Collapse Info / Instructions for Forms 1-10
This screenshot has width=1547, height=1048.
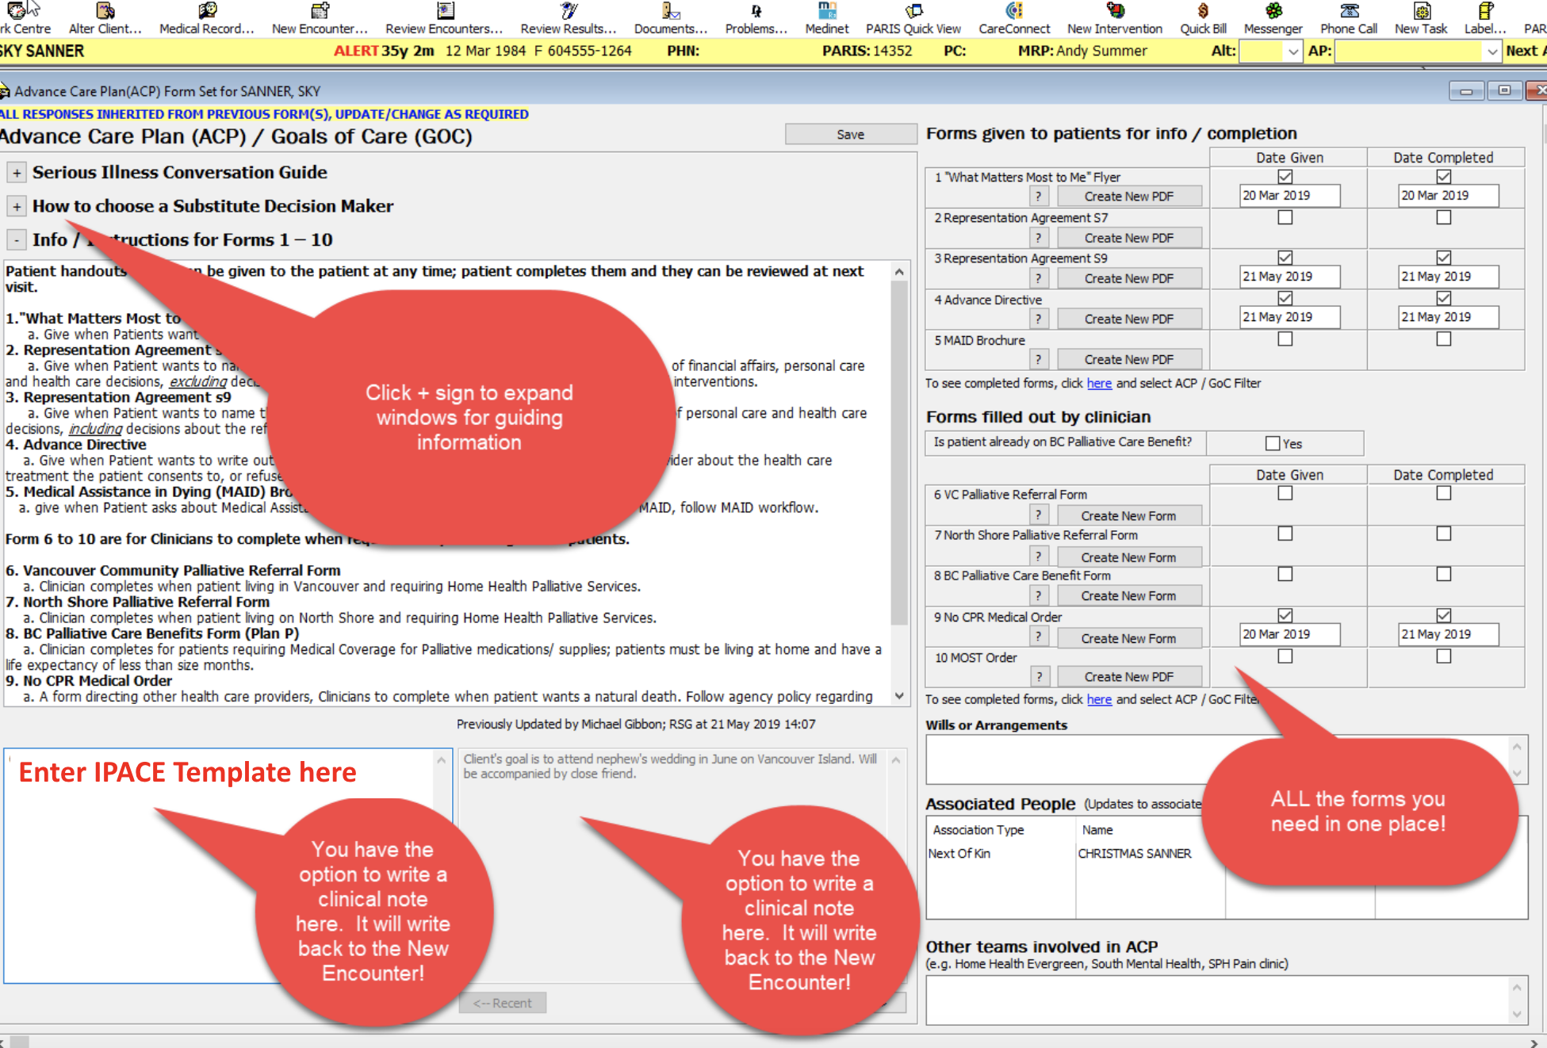pos(16,239)
